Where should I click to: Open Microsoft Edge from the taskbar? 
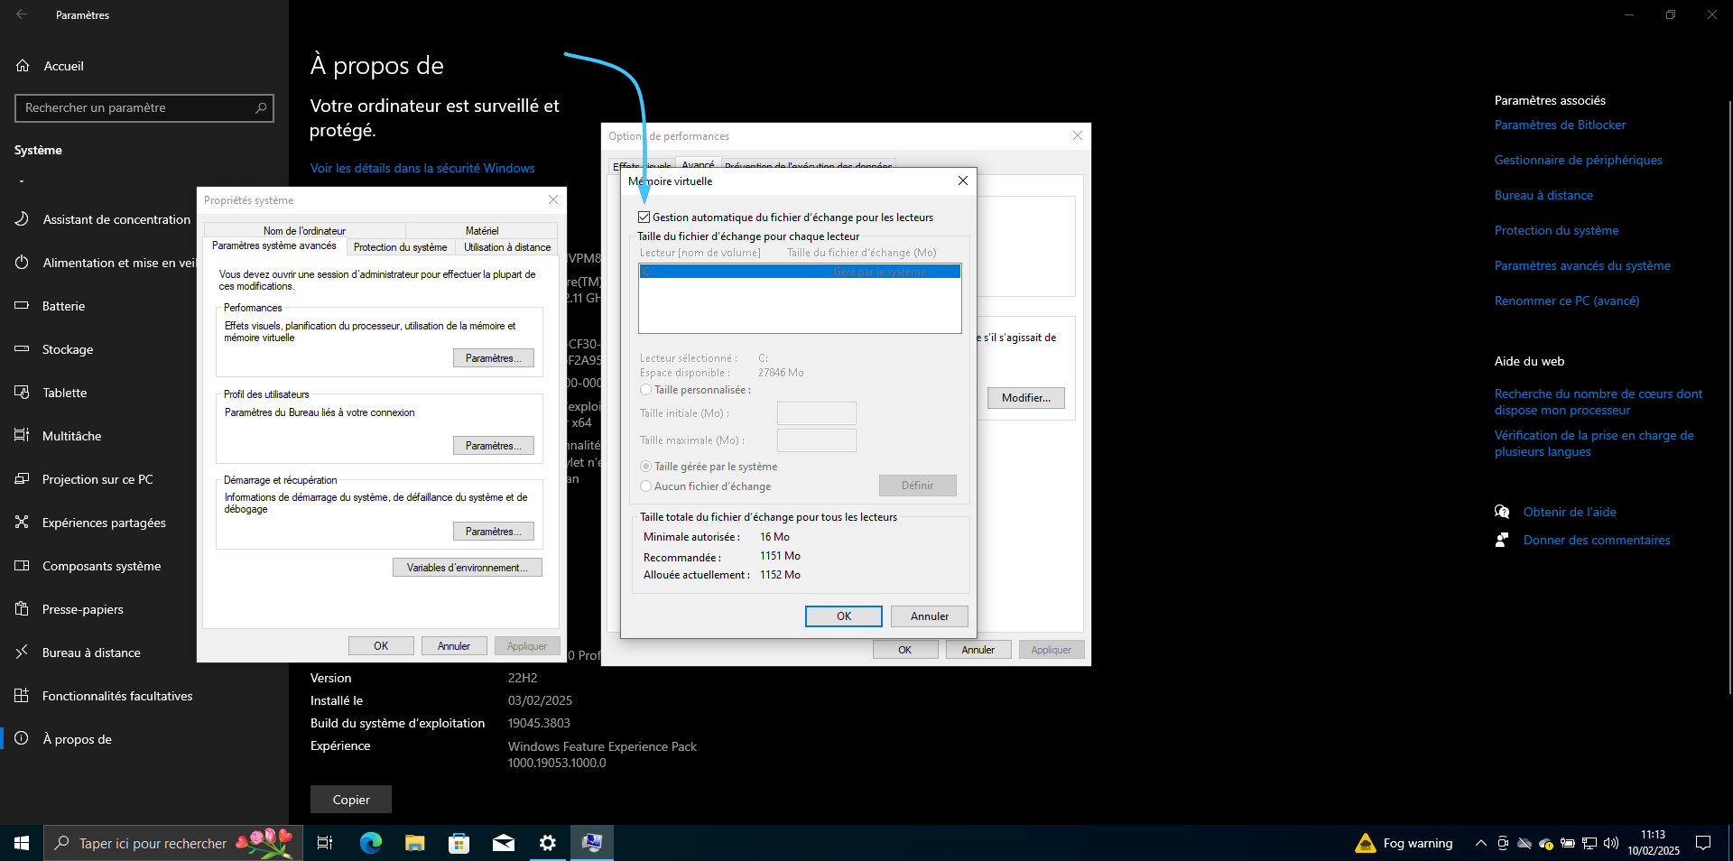370,843
